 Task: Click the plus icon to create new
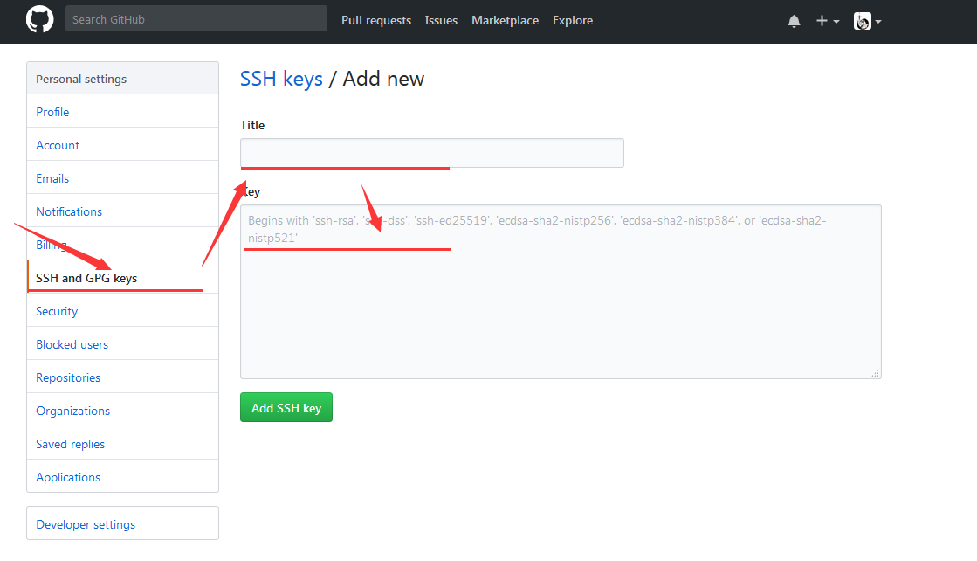822,20
